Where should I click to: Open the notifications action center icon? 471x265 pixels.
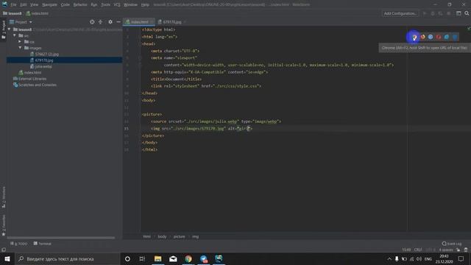461,258
